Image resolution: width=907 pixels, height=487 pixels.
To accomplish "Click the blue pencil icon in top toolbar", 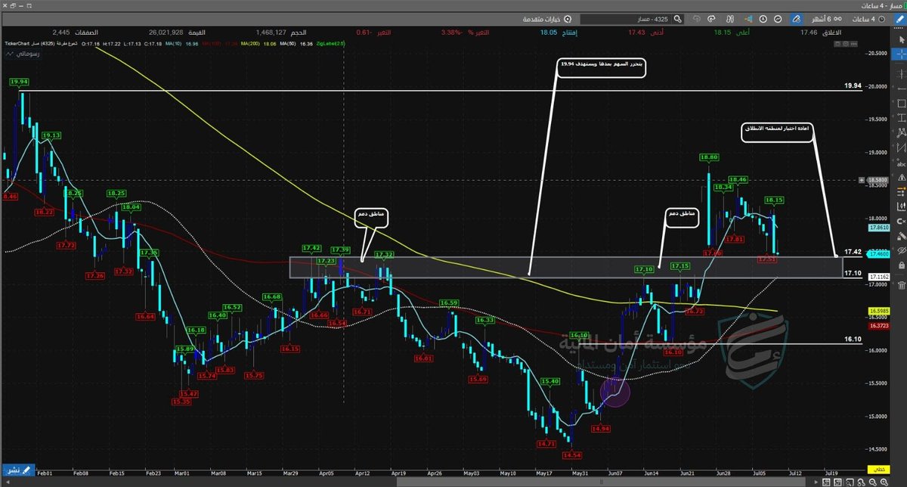I will point(900,18).
